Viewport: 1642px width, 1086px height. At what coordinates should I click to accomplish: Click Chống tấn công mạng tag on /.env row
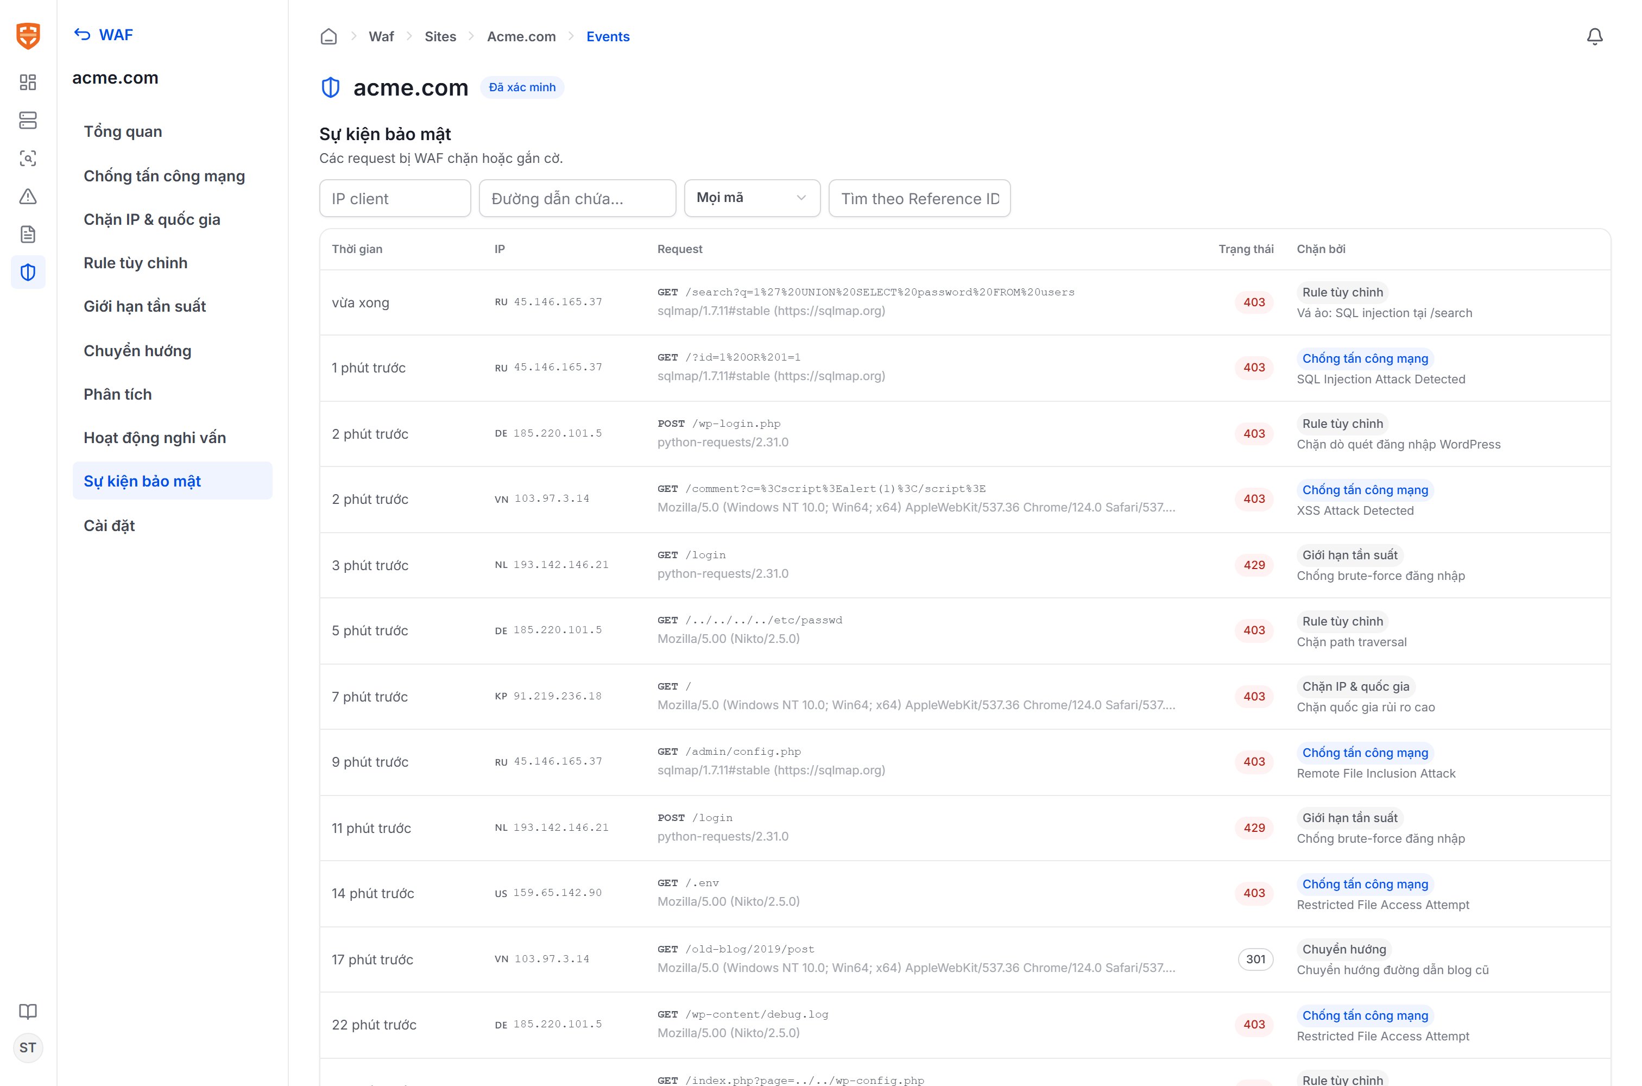(x=1365, y=884)
